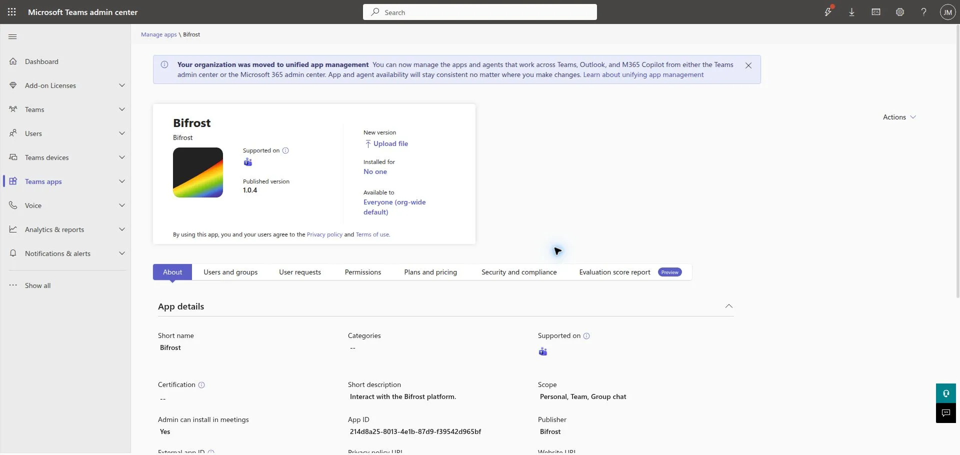Click the downloads arrow icon in header
Viewport: 960px width, 455px height.
(x=852, y=12)
